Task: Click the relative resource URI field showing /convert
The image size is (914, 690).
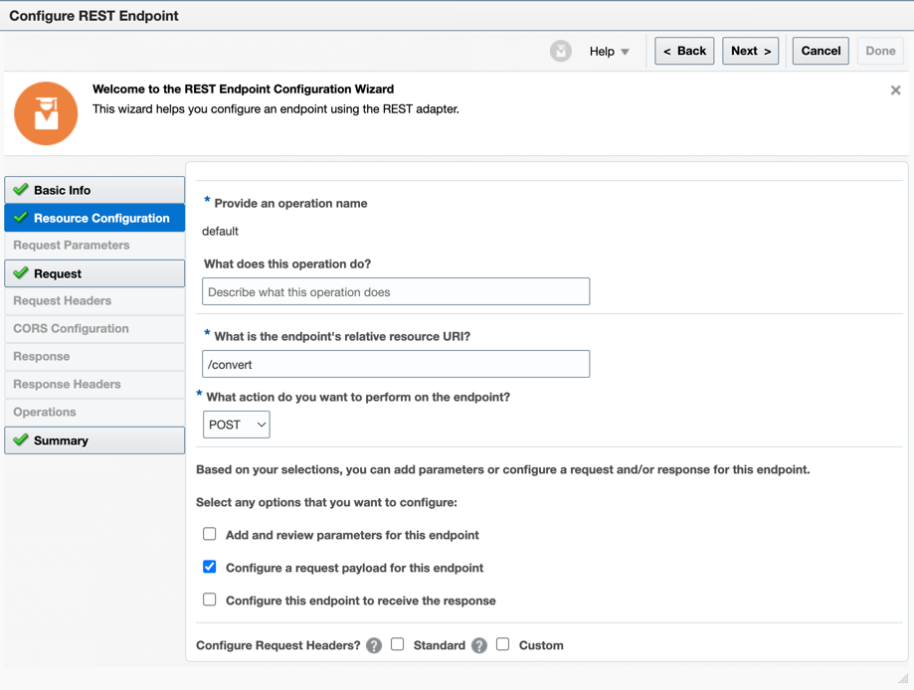Action: click(396, 364)
